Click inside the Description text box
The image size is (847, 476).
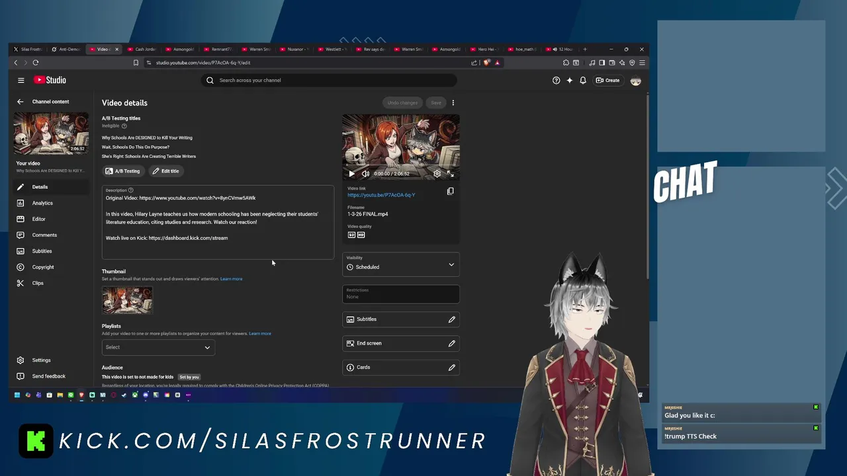[218, 222]
